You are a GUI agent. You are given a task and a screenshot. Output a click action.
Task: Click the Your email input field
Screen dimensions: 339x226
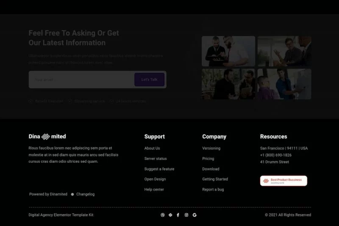pyautogui.click(x=81, y=80)
